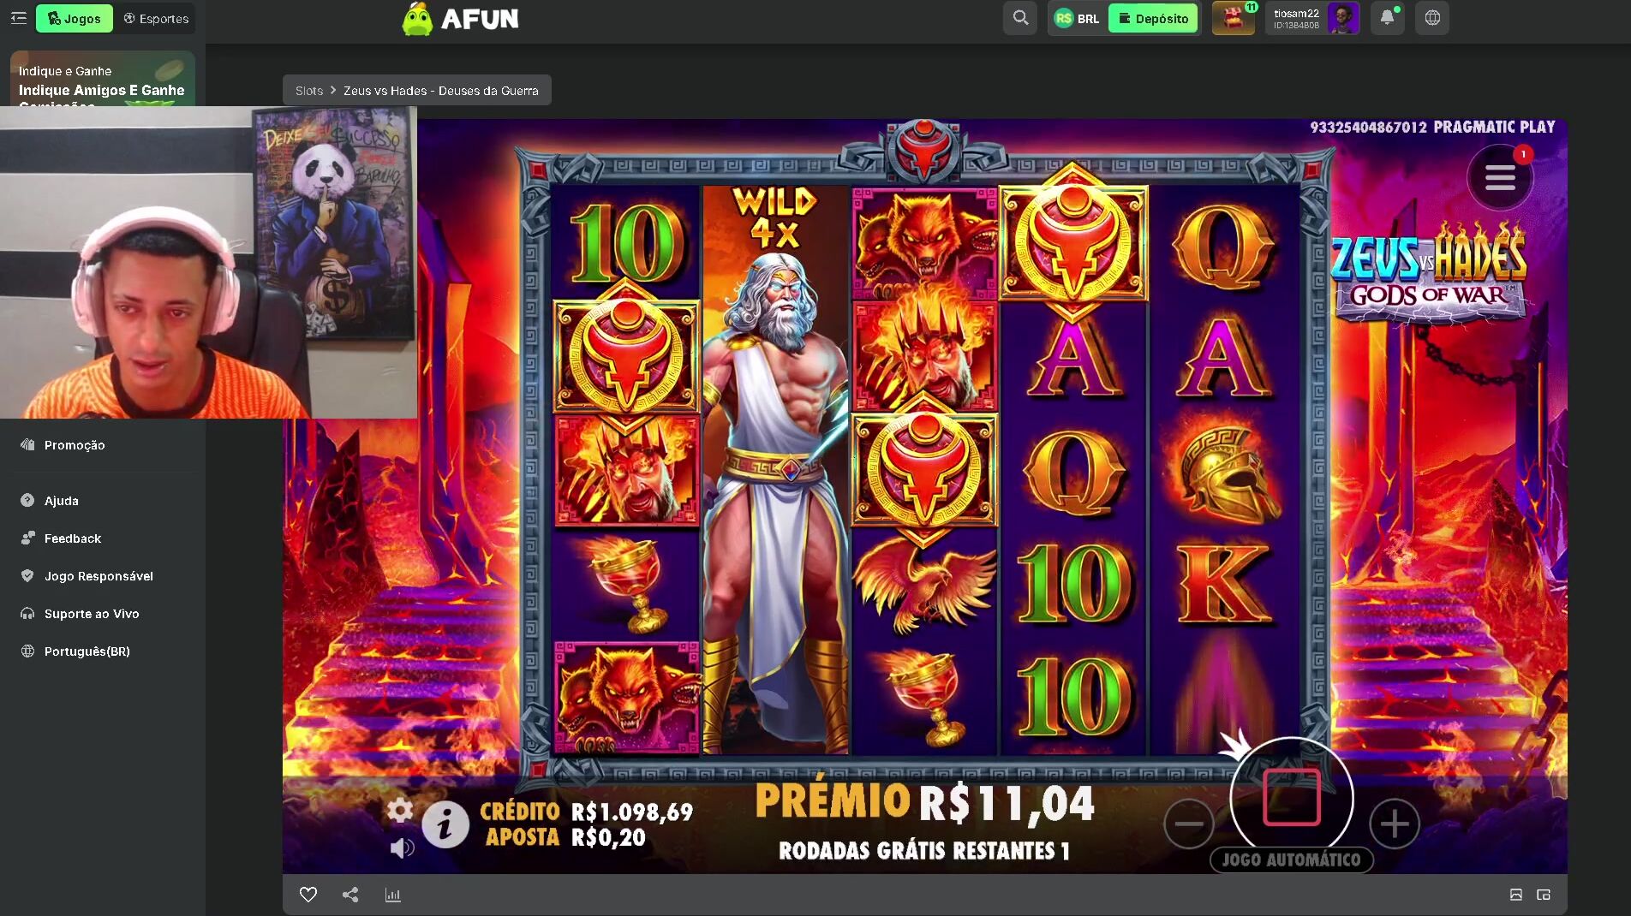Click the green Depósito button

tap(1153, 18)
